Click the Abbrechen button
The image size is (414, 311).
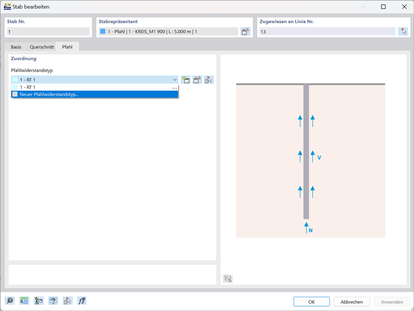click(x=352, y=302)
